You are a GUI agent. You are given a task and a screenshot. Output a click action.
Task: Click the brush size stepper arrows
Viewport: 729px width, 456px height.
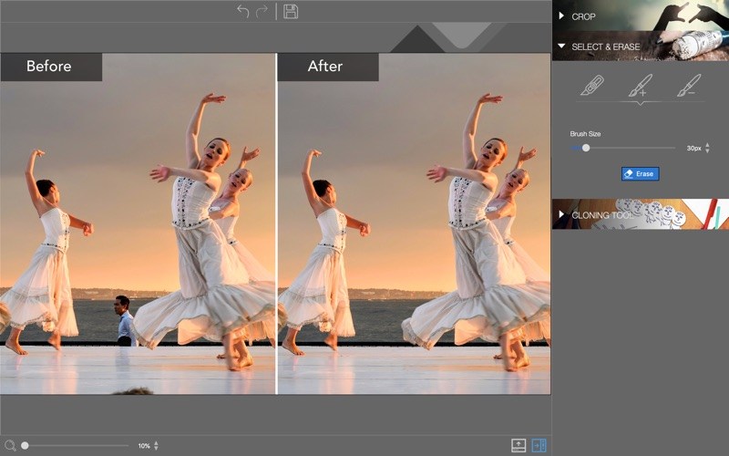(708, 148)
